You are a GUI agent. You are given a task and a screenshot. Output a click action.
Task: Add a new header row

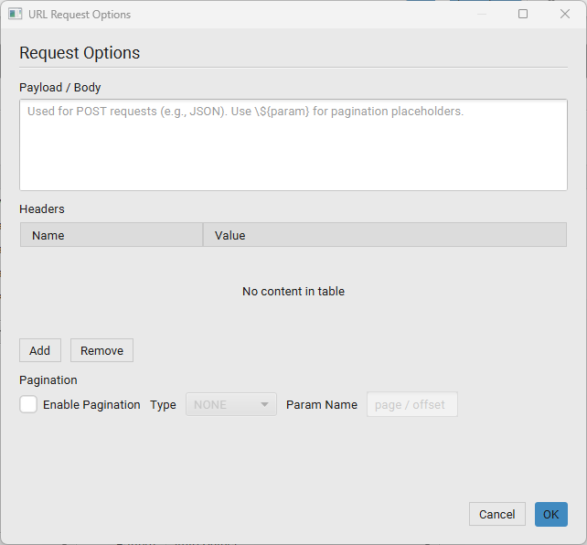pyautogui.click(x=40, y=350)
